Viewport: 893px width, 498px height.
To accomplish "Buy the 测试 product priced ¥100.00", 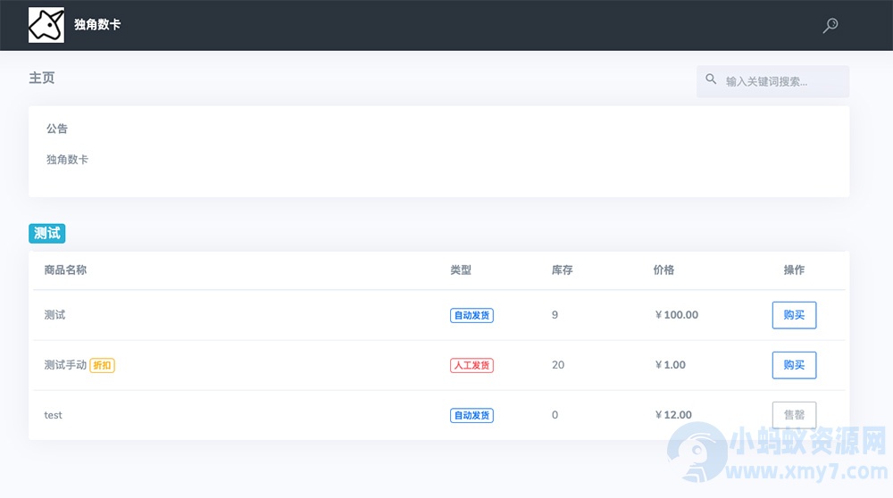I will coord(794,315).
